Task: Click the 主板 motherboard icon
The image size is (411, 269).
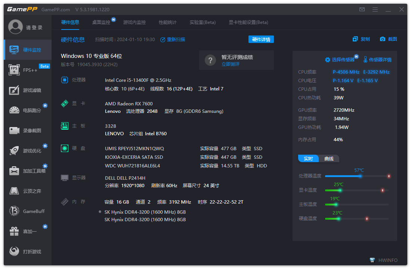Action: (x=65, y=126)
